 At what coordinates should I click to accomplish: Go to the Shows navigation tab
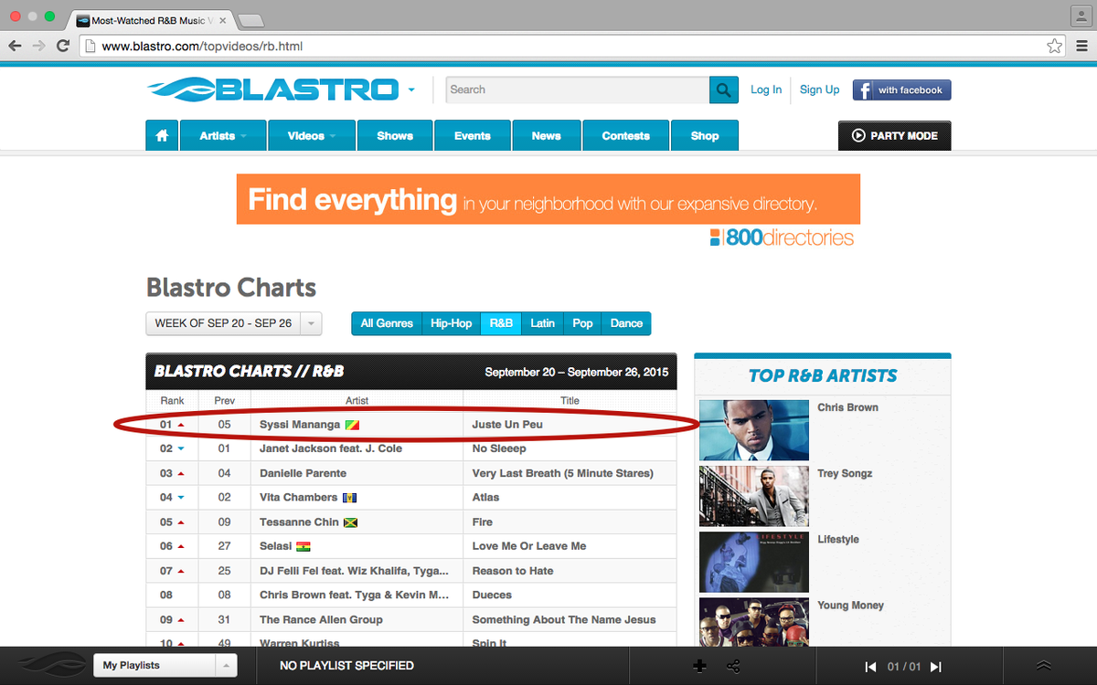point(395,135)
